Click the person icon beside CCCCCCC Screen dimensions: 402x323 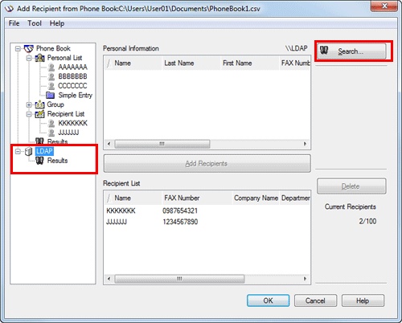click(x=51, y=86)
